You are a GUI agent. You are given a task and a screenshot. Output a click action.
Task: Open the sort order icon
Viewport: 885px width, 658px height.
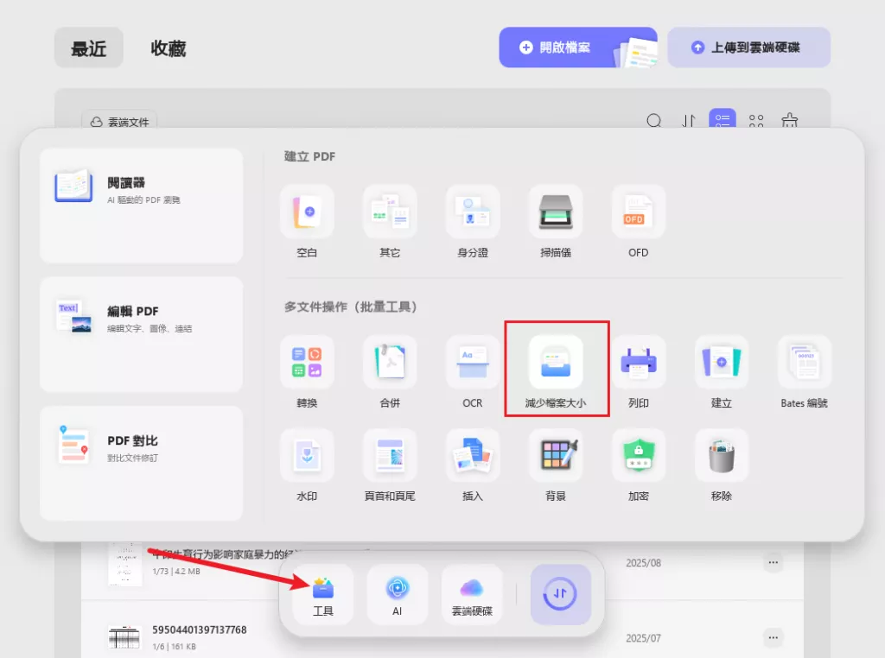pos(689,120)
